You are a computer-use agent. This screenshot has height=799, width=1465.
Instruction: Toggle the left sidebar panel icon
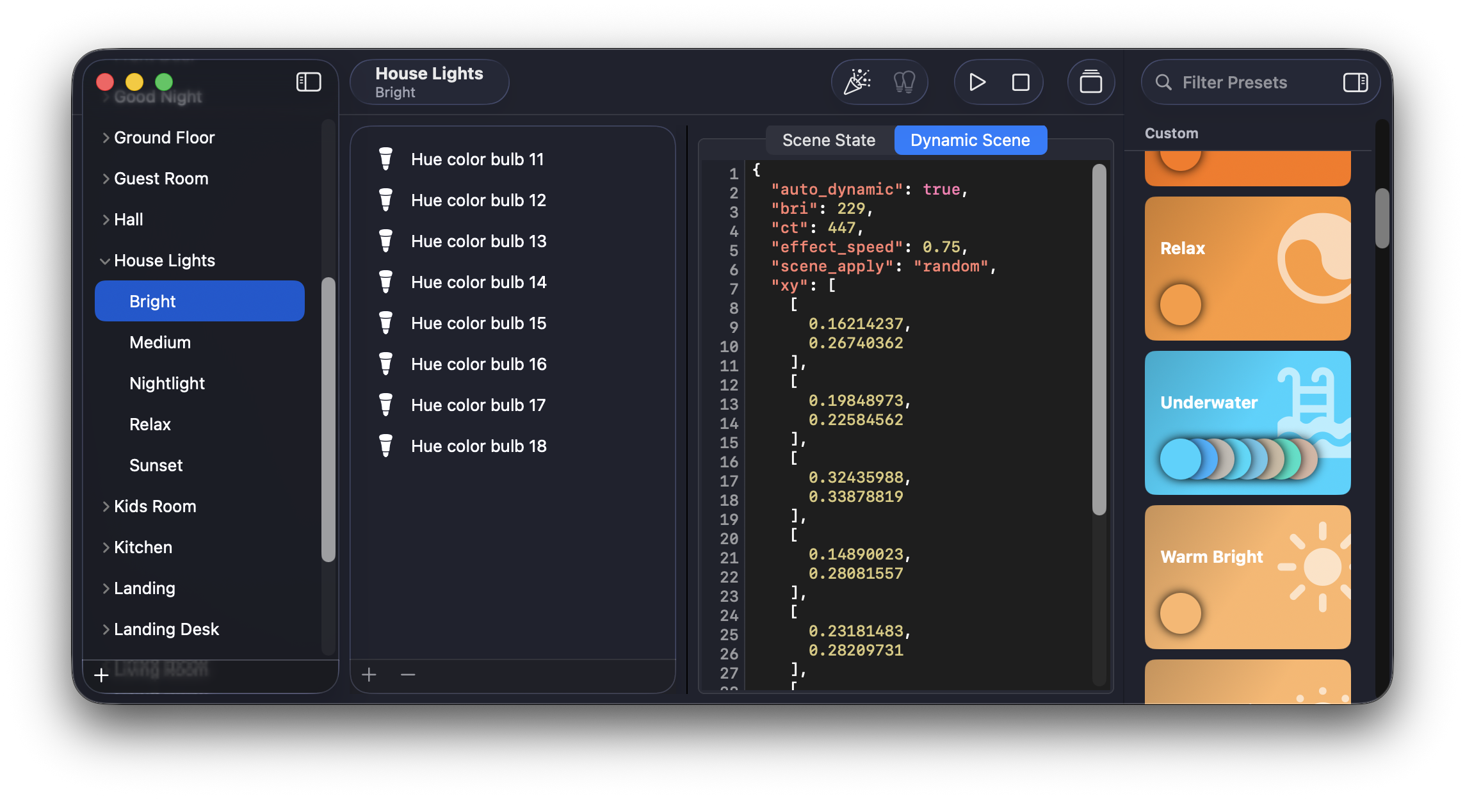309,82
